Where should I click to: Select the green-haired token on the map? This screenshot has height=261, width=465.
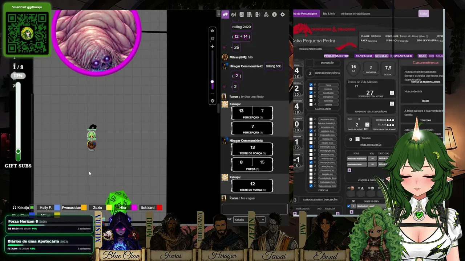point(92,135)
